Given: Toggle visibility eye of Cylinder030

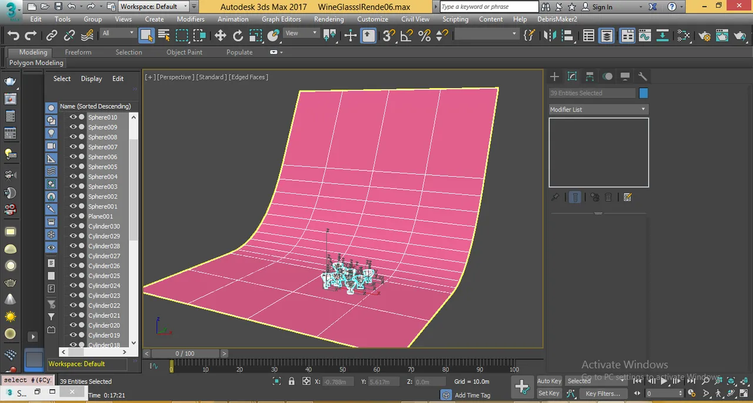Looking at the screenshot, I should [x=74, y=226].
